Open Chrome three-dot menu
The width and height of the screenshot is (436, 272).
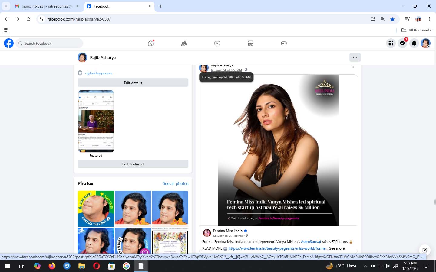click(x=429, y=19)
